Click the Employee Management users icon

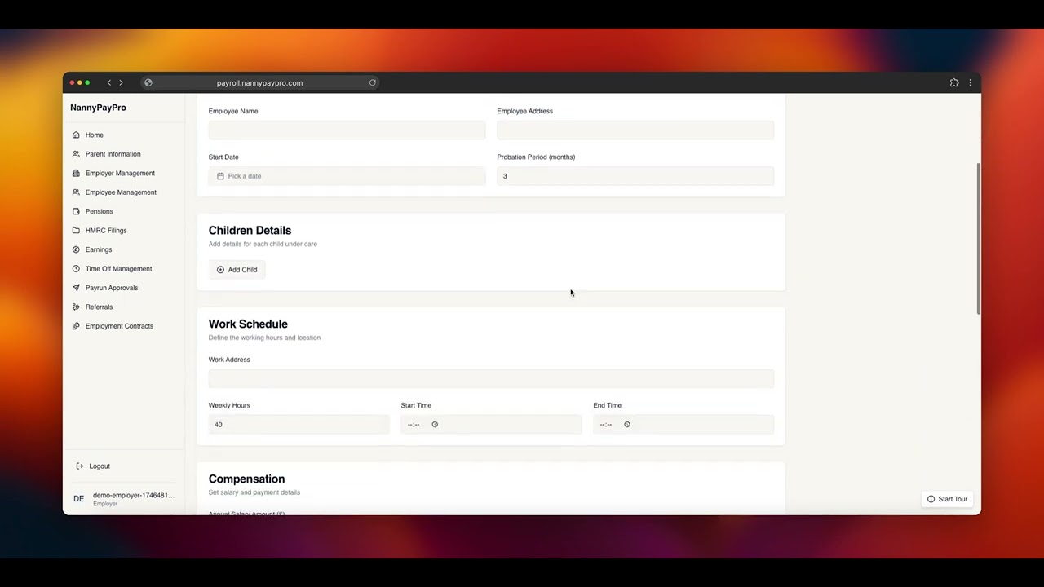(76, 192)
